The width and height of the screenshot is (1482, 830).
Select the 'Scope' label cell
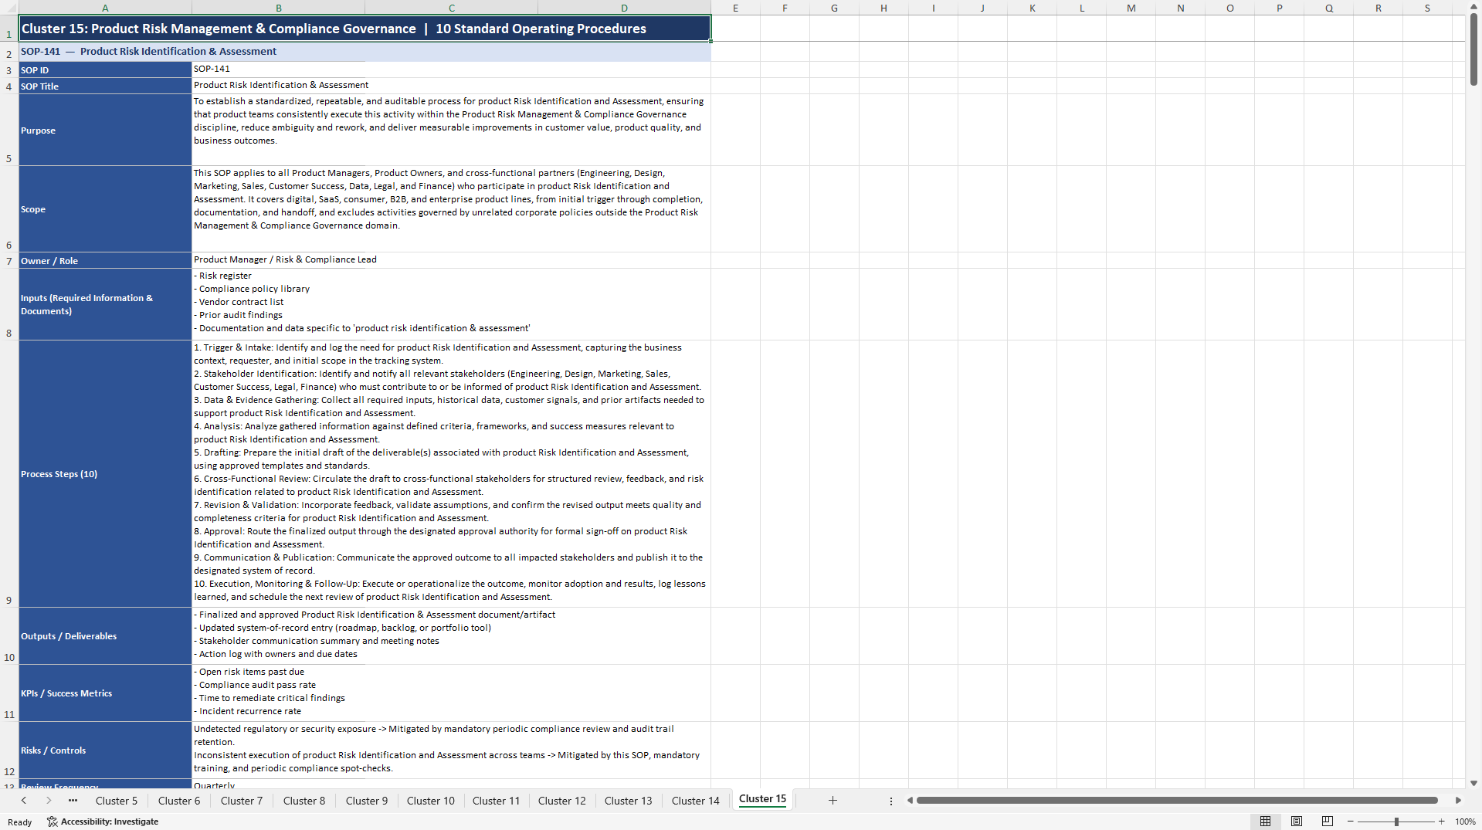[x=105, y=209]
